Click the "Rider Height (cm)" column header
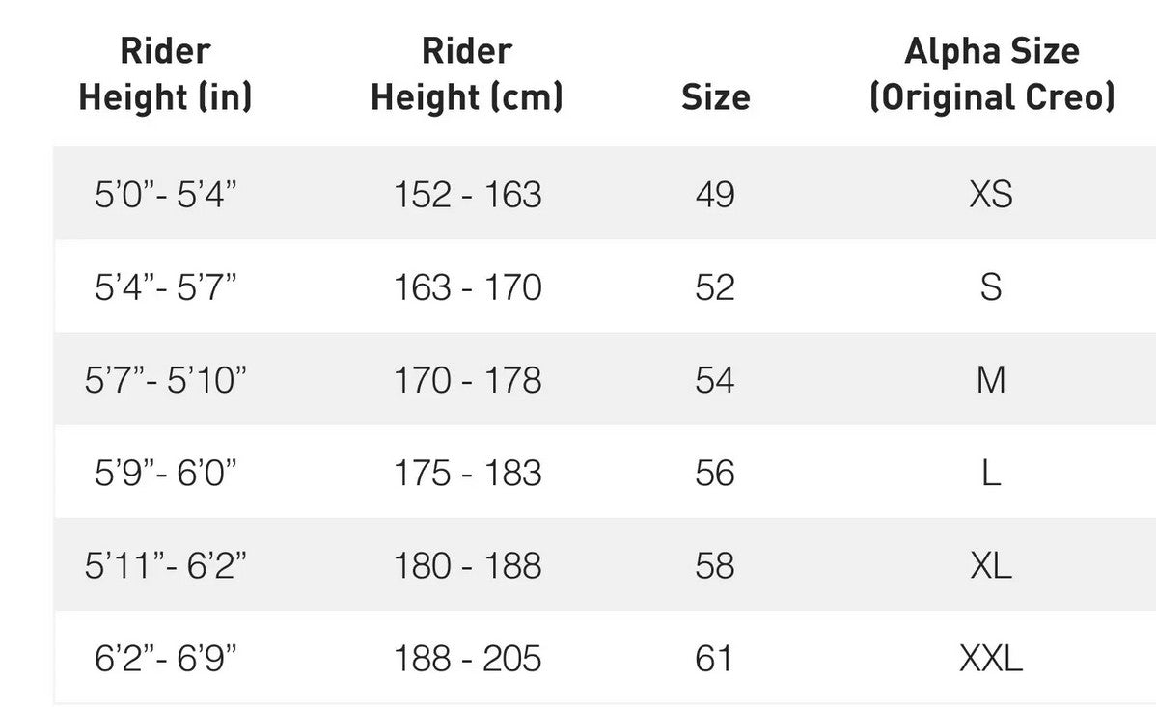This screenshot has height=707, width=1156. 467,74
